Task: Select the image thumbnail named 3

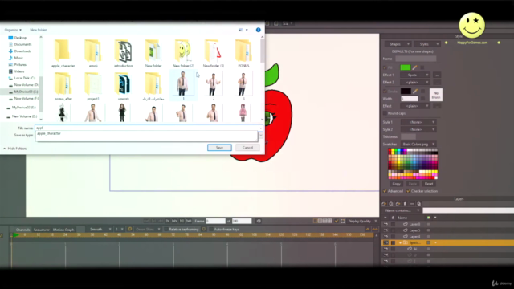Action: pos(243,85)
